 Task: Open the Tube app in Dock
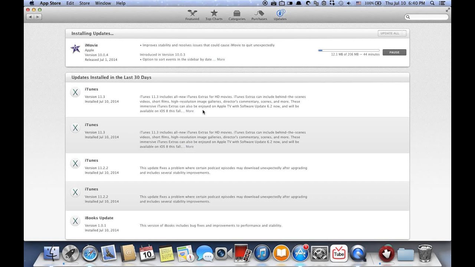[339, 254]
